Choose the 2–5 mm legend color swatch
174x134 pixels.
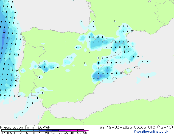tap(24, 130)
